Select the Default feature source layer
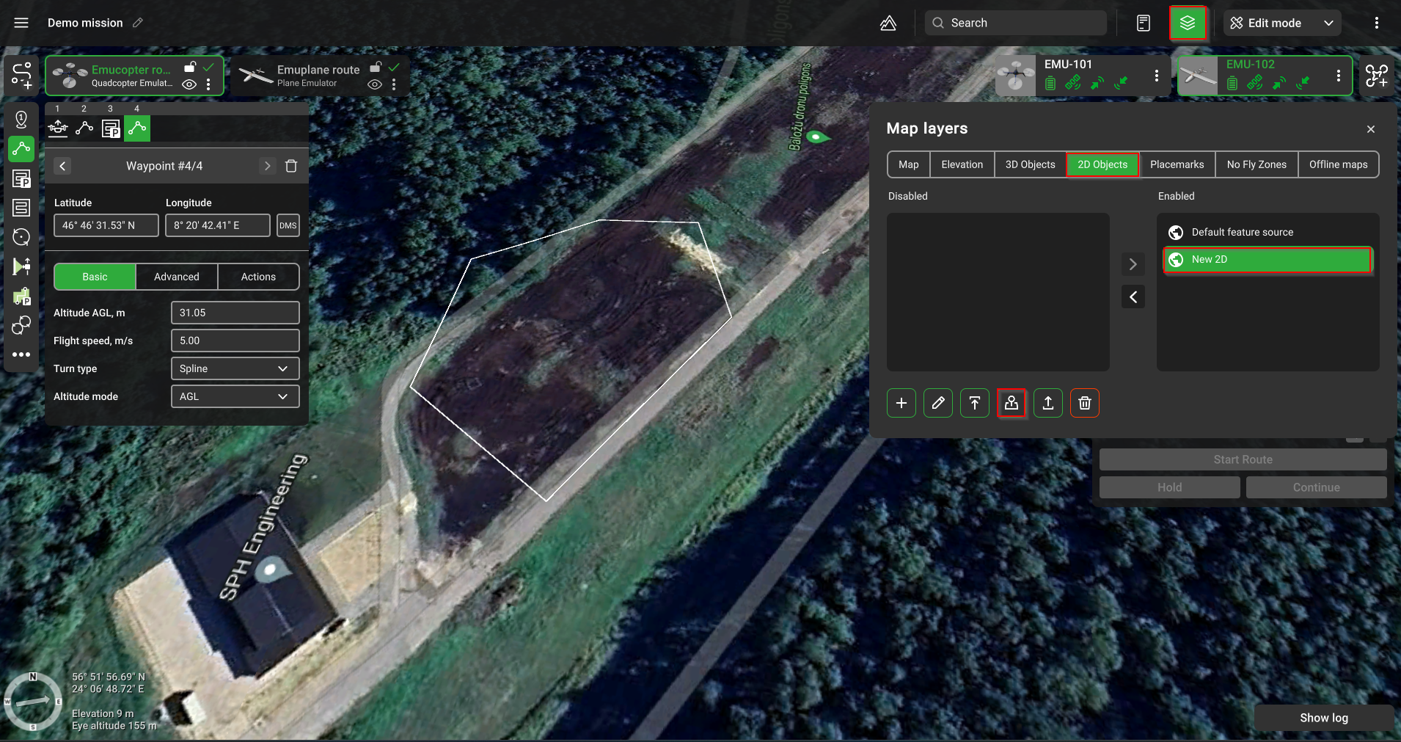 coord(1242,232)
